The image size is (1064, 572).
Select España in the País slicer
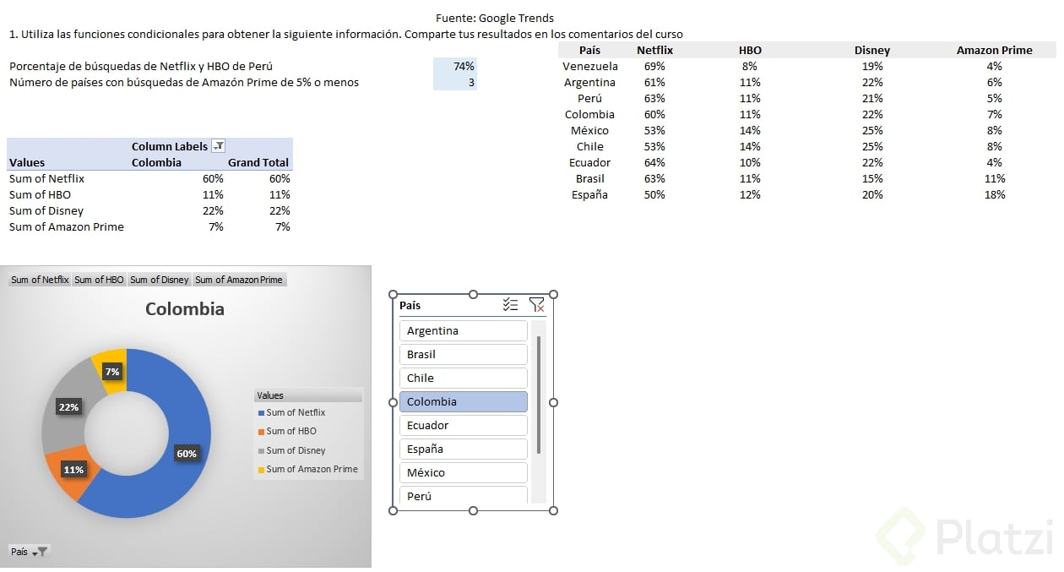point(463,449)
